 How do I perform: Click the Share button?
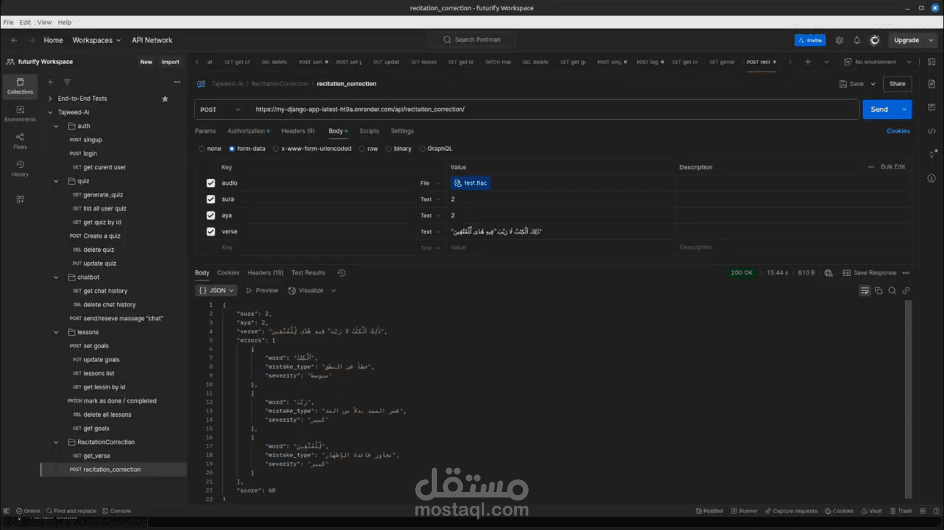(898, 84)
